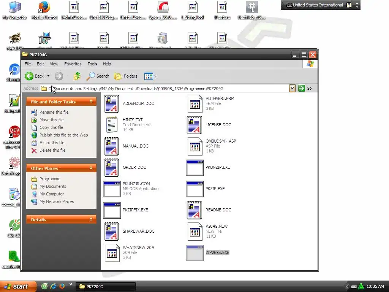Collapse the Other Places panel
389x292 pixels.
coord(91,168)
